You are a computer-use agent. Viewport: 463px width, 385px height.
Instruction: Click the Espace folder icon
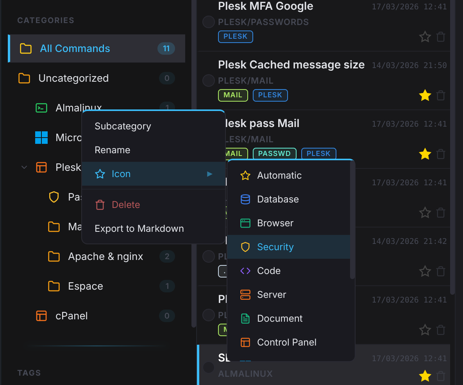54,286
